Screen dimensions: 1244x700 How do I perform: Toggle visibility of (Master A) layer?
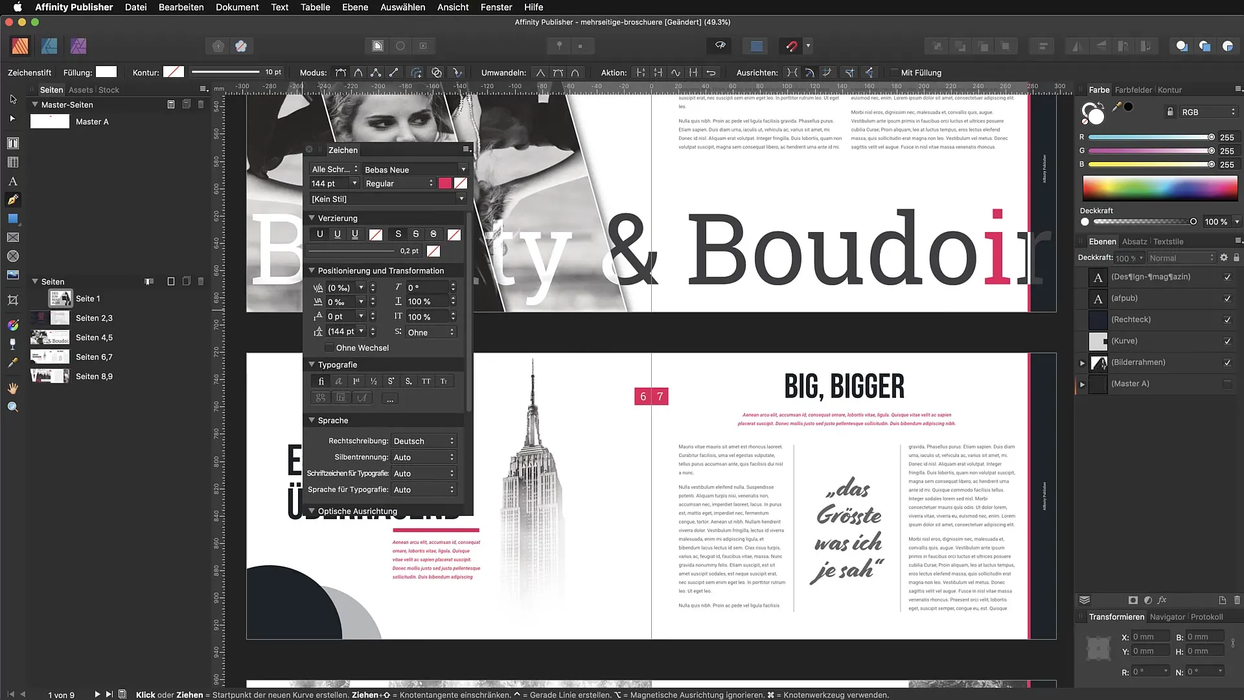tap(1227, 384)
